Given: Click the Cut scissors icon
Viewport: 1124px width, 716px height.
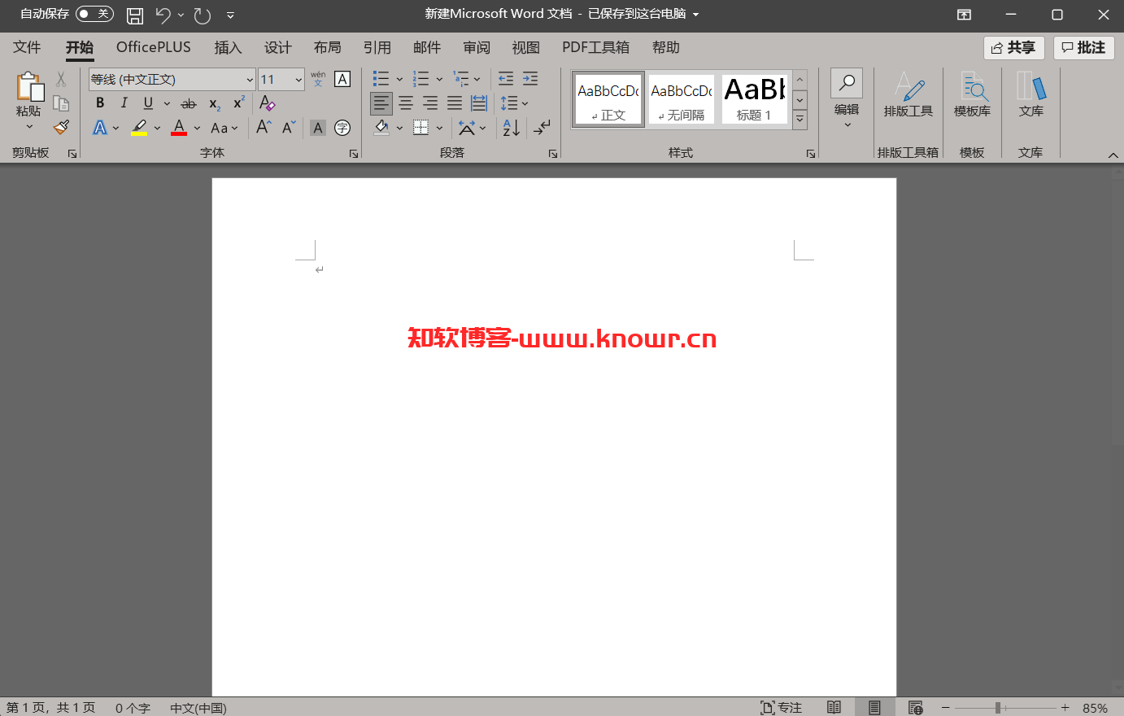Looking at the screenshot, I should (61, 79).
